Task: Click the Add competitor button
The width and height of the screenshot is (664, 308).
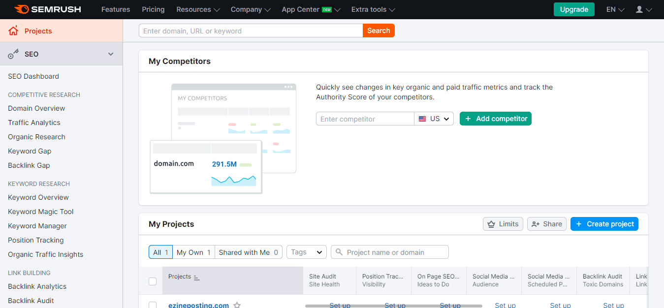Action: 496,119
